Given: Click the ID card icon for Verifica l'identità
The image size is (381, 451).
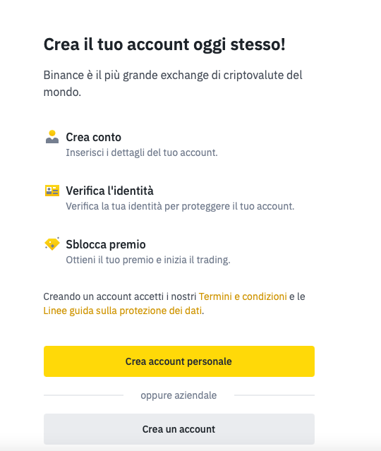Looking at the screenshot, I should [52, 191].
